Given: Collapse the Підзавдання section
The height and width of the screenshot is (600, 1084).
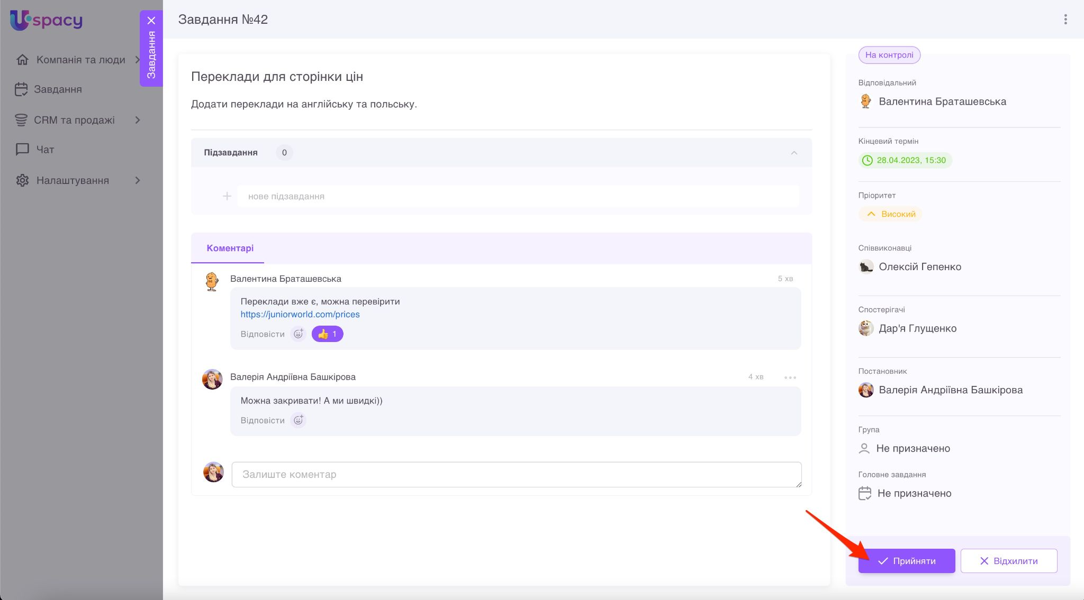Looking at the screenshot, I should 793,153.
